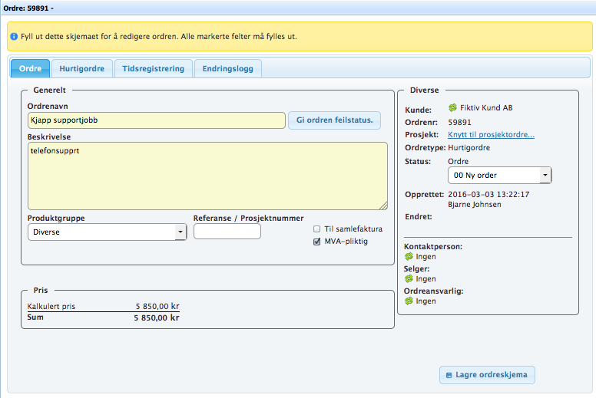This screenshot has width=596, height=398.
Task: Grab the resize handle of Beskrivelse textarea
Action: pyautogui.click(x=383, y=206)
